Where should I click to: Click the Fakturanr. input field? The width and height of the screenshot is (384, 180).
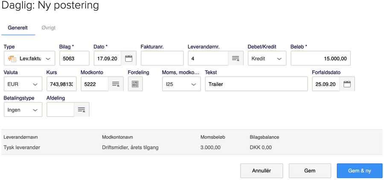162,58
